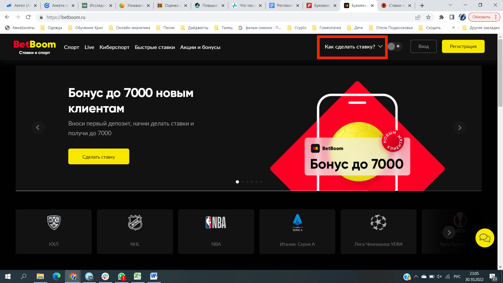Open the Italy Serie A card
This screenshot has height=283, width=503.
pyautogui.click(x=297, y=231)
